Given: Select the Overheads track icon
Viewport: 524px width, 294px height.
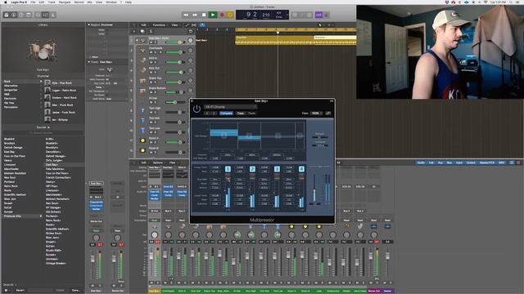Looking at the screenshot, I should point(142,51).
